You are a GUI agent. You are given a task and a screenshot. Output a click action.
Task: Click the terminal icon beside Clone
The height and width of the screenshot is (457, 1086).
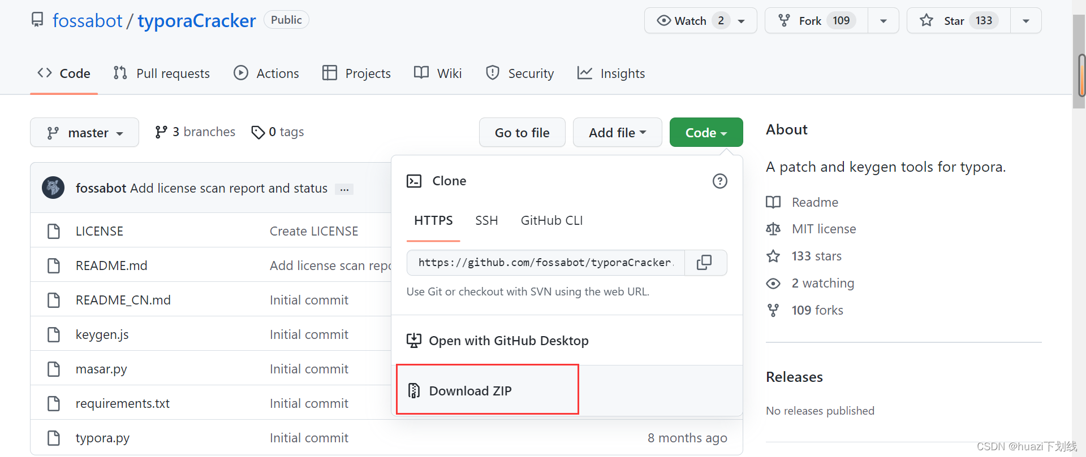click(x=414, y=181)
